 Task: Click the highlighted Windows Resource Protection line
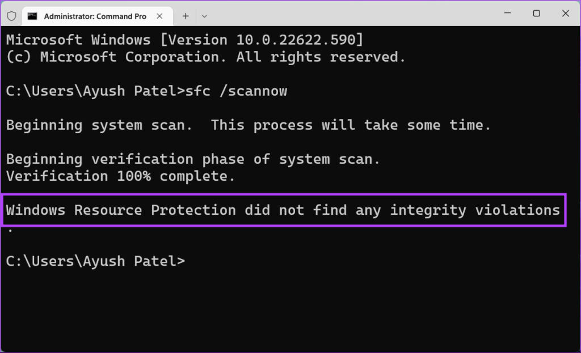coord(283,210)
